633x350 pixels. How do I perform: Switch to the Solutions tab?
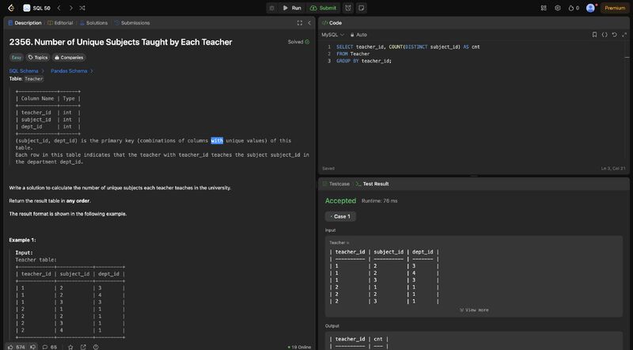(93, 23)
